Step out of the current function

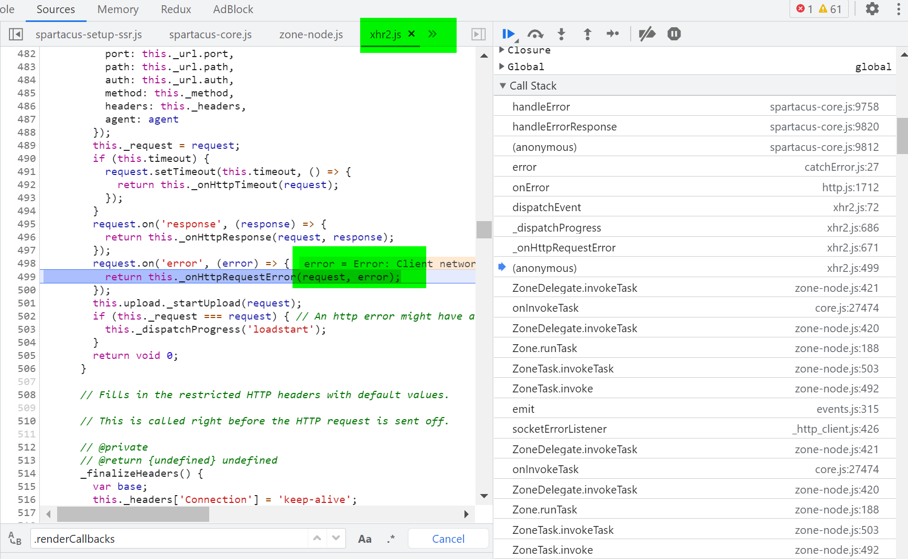(587, 34)
